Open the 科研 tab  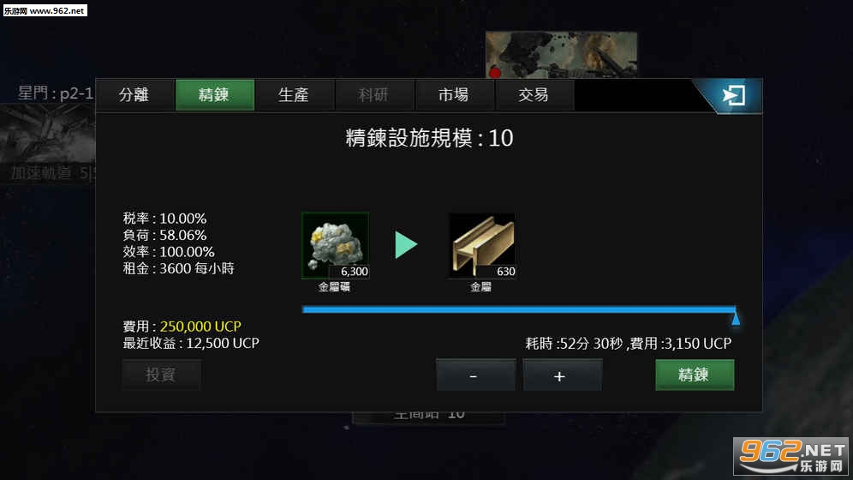coord(373,94)
